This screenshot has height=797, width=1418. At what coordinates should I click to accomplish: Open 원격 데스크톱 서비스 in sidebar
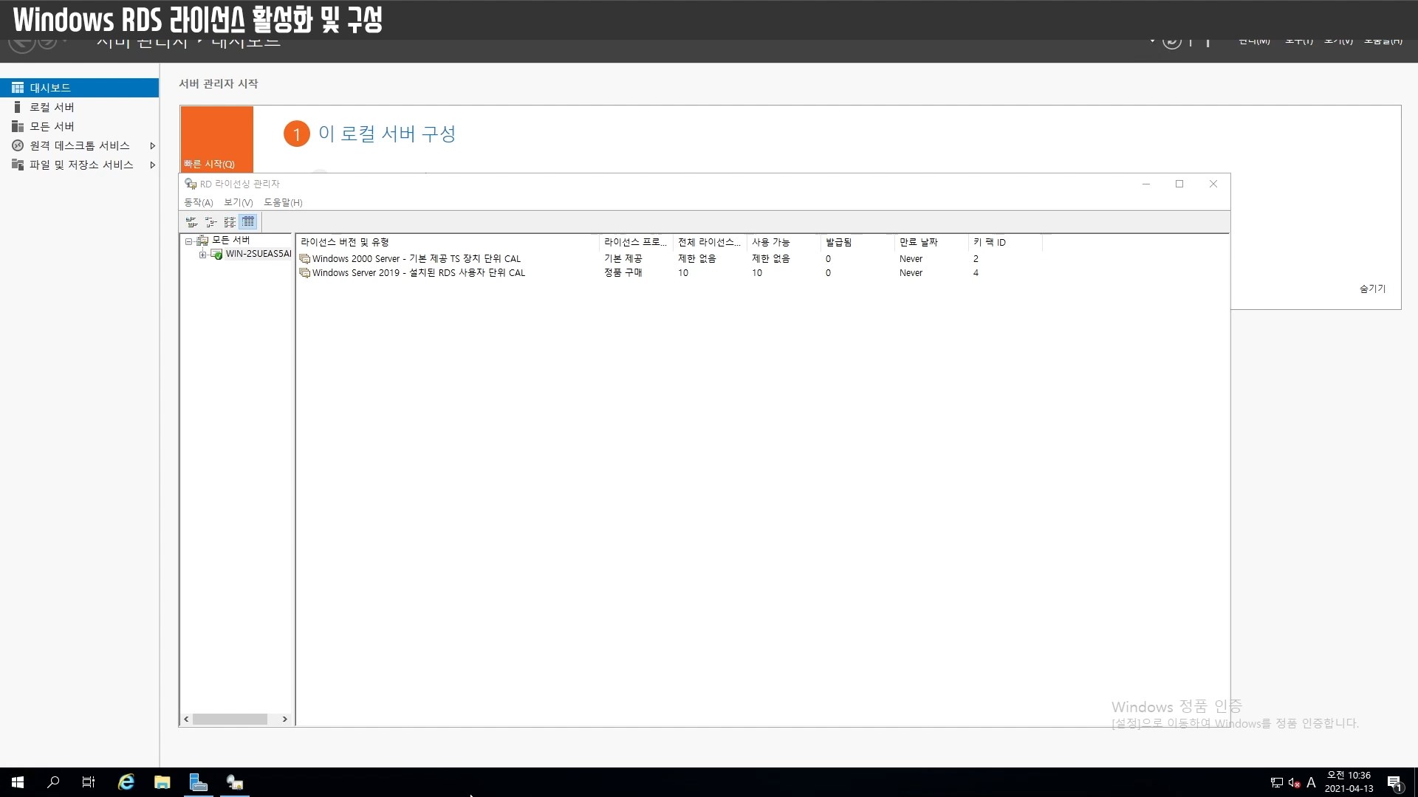(79, 145)
